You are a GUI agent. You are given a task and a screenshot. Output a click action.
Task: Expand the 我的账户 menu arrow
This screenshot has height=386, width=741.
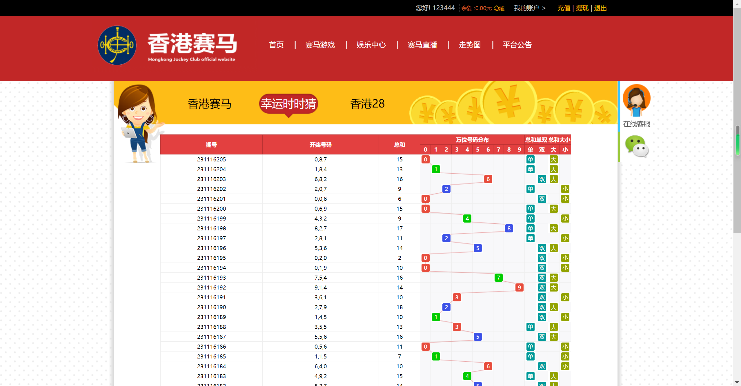pyautogui.click(x=544, y=8)
